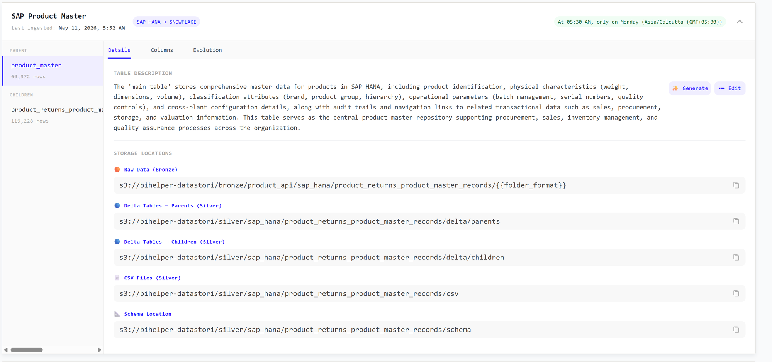Click the sidebar horizontal scrollbar thumb
Screen dimensions: 772x362
tap(27, 350)
